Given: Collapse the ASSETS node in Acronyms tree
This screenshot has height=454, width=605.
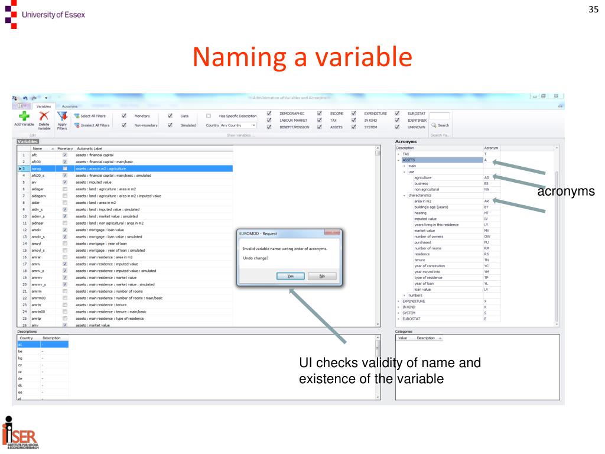Looking at the screenshot, I should click(398, 160).
